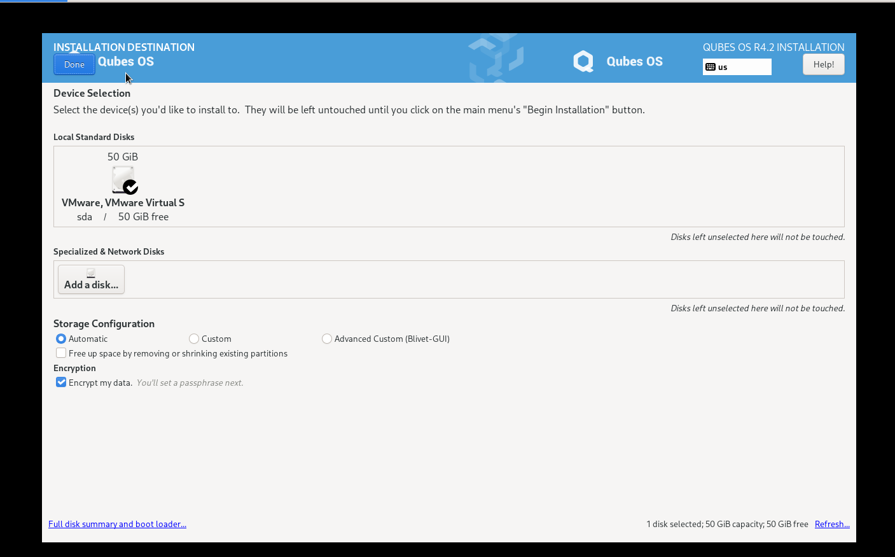Click the Installation Destination heading
This screenshot has height=557, width=895.
[124, 47]
